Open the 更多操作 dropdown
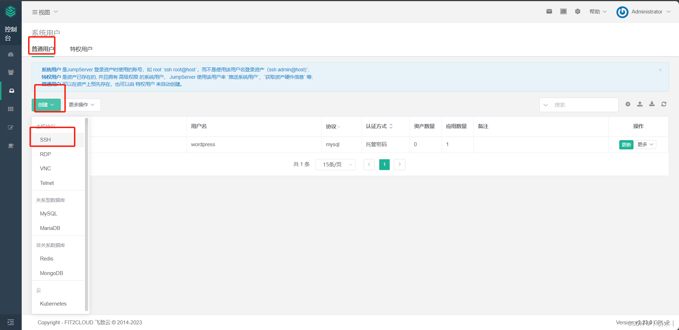This screenshot has width=679, height=330. [x=82, y=105]
